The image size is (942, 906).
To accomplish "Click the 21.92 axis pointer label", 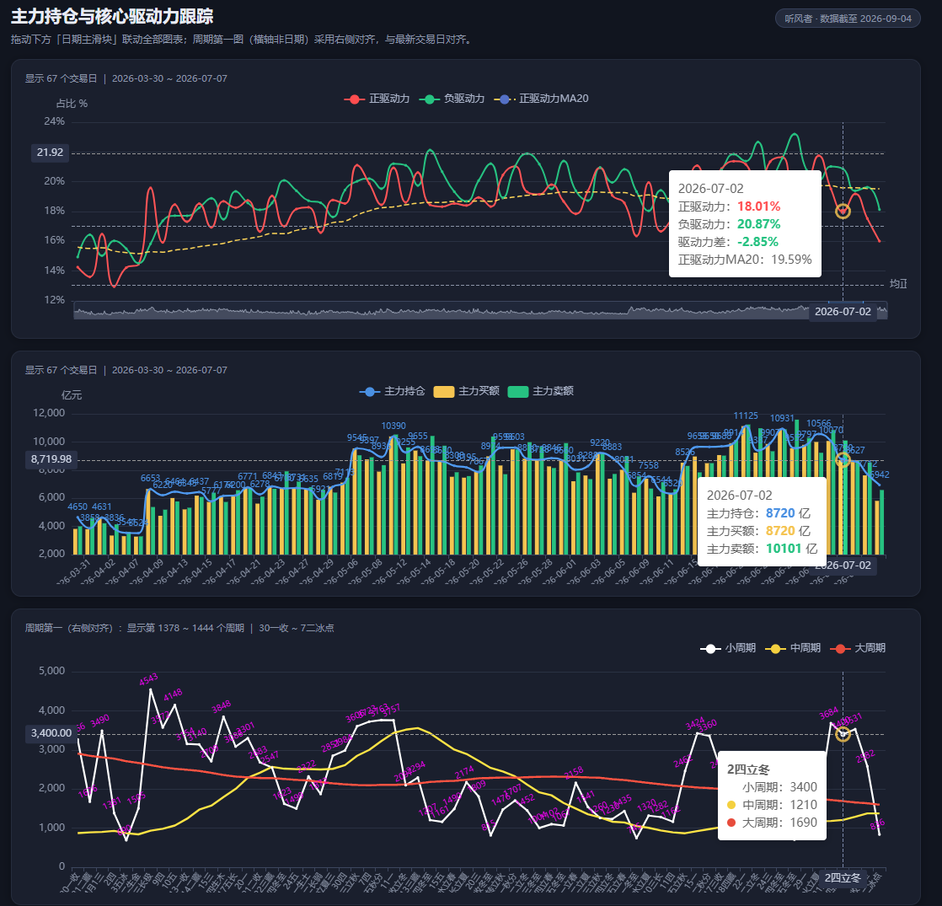I will tap(50, 153).
